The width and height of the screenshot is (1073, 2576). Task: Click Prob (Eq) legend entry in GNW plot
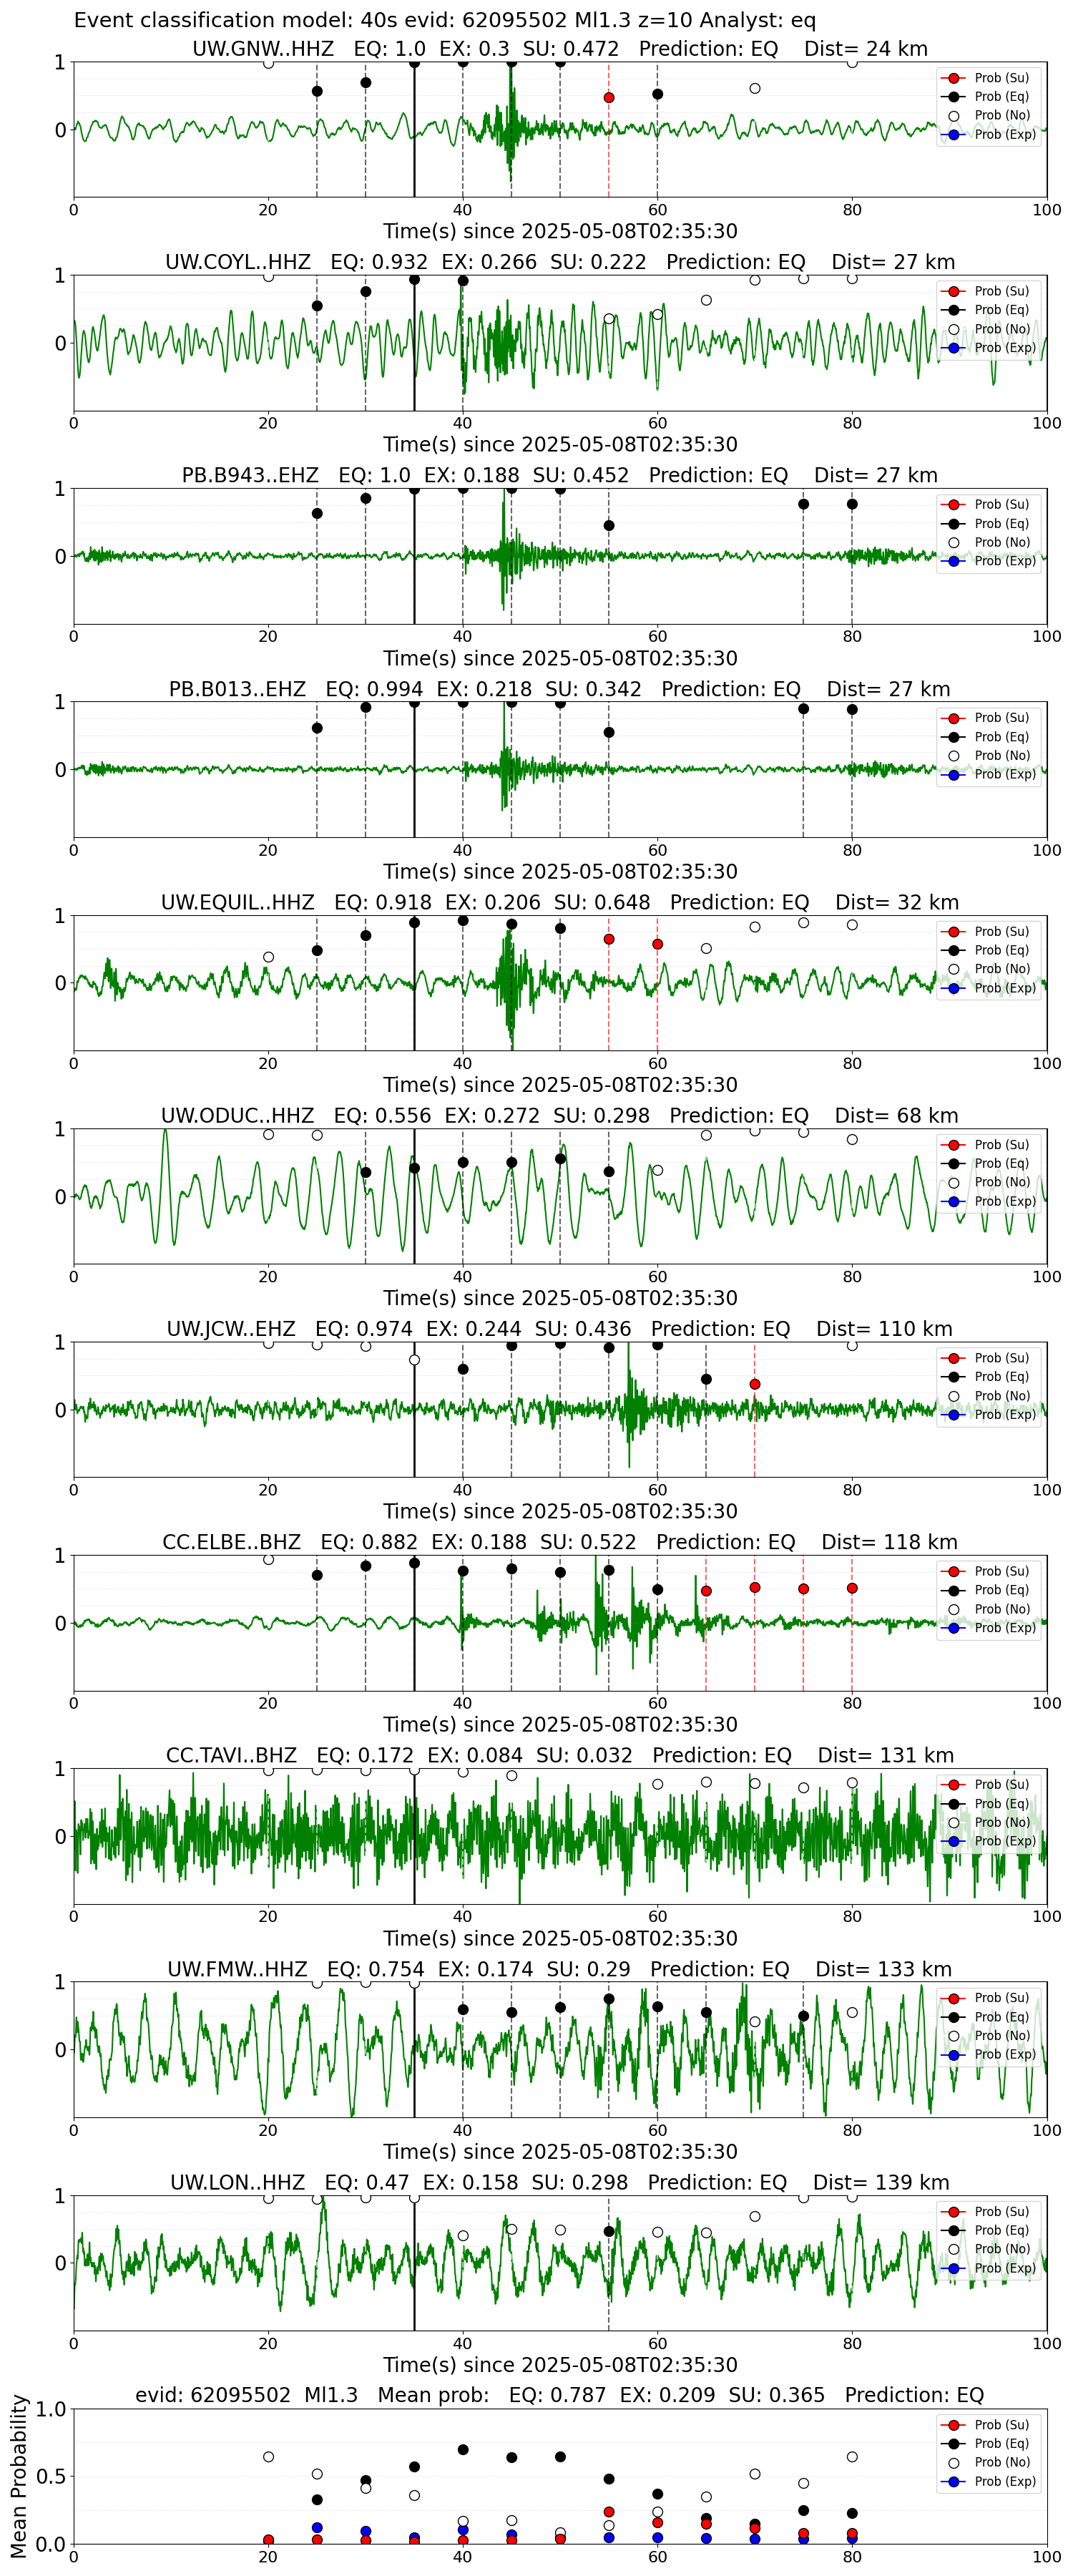tap(988, 97)
